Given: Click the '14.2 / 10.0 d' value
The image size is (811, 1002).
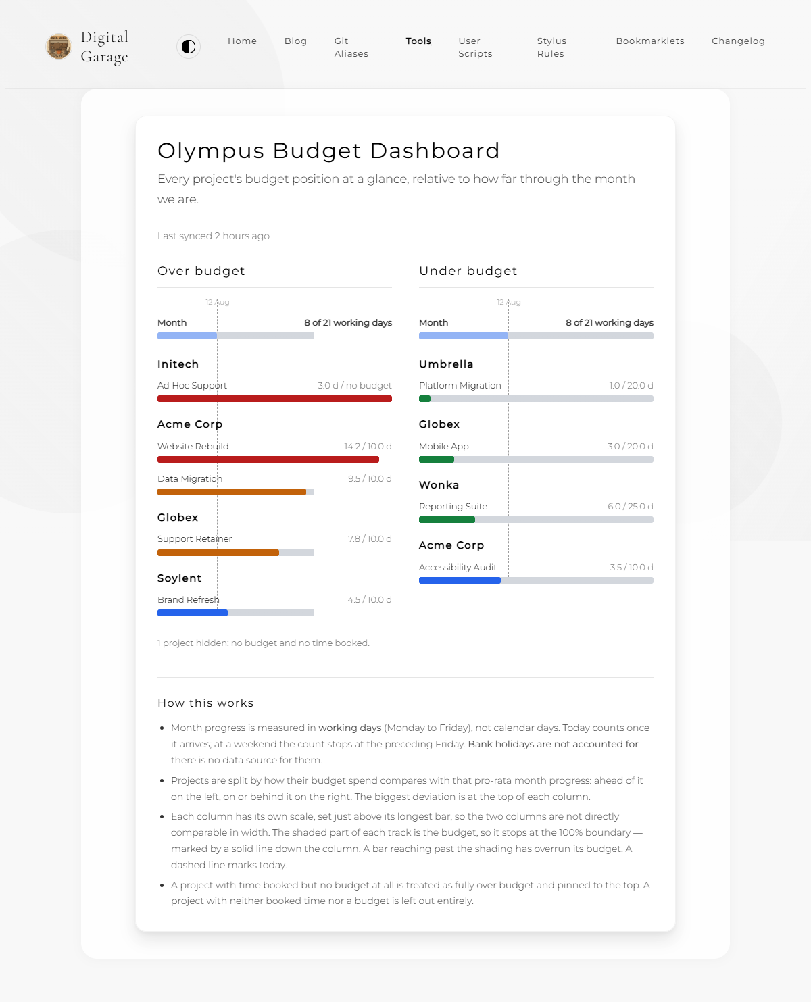Looking at the screenshot, I should [368, 446].
